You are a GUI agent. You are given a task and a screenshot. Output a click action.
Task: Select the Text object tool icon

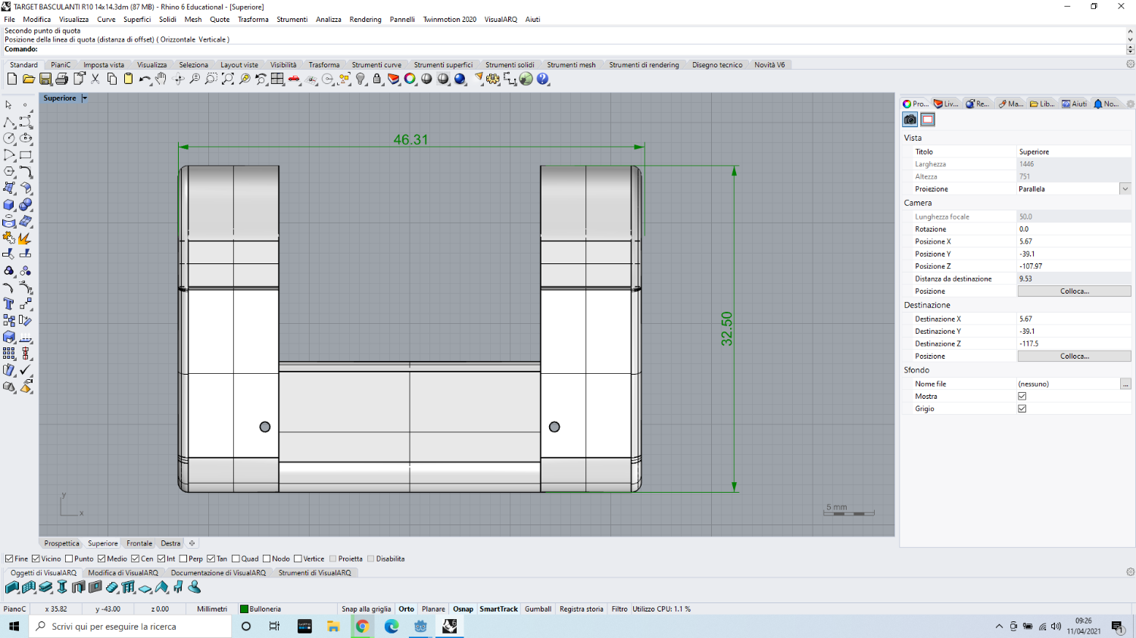click(9, 303)
